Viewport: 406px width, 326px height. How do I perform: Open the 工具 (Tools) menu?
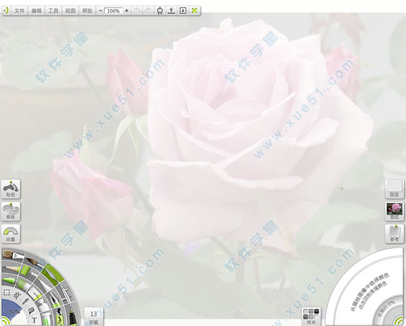pyautogui.click(x=53, y=11)
